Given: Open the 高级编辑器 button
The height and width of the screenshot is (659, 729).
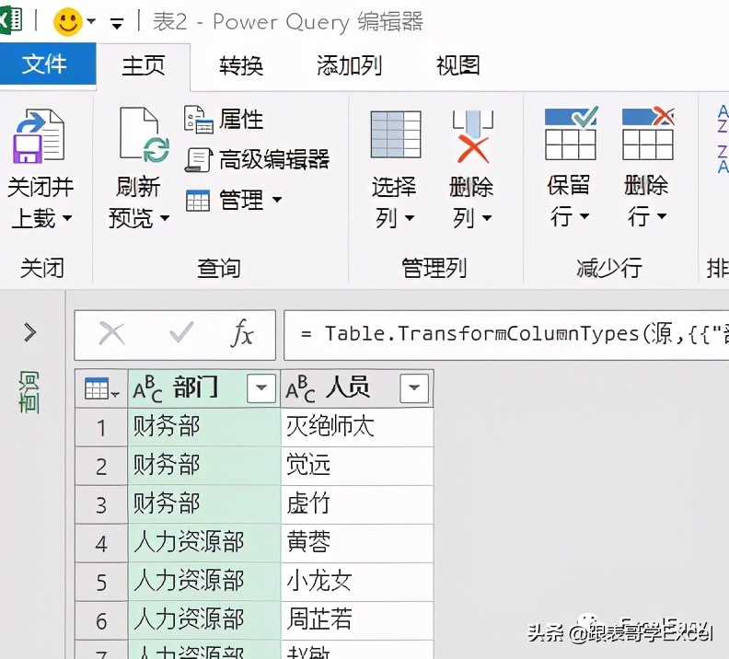Looking at the screenshot, I should point(274,159).
